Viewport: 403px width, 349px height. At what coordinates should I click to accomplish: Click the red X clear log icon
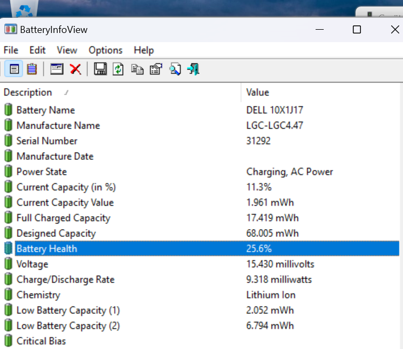click(x=76, y=69)
